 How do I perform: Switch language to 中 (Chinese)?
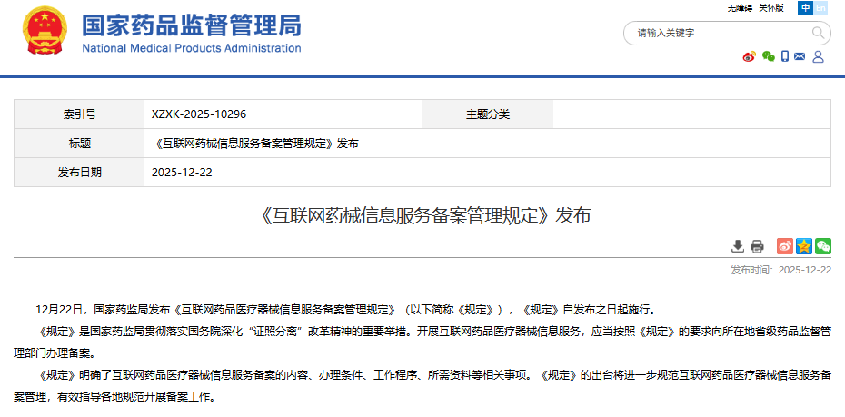coord(806,8)
